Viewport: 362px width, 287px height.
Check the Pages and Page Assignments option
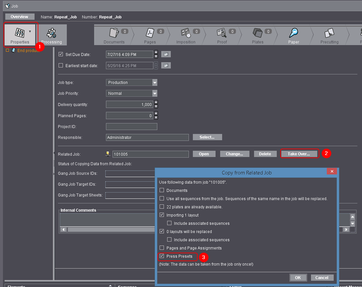point(162,248)
